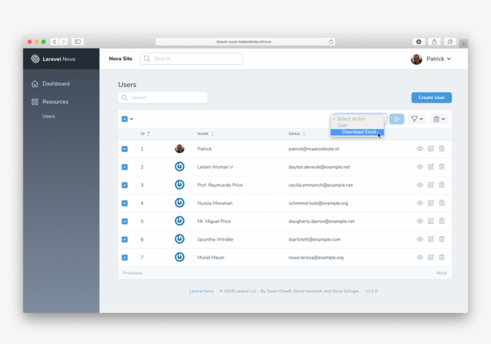Choose Download Excel from action menu
The width and height of the screenshot is (491, 344).
(x=357, y=132)
